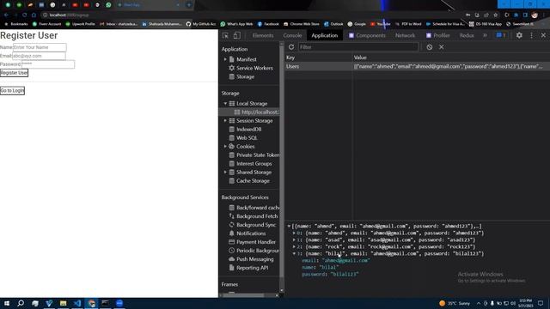This screenshot has height=309, width=550.
Task: Expand the Manifest tree item
Action: [x=225, y=59]
